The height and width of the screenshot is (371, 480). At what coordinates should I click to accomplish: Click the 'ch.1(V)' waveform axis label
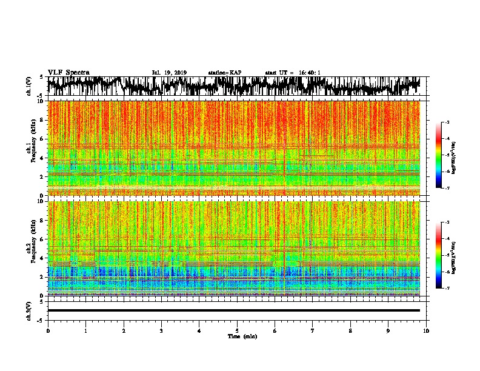(x=29, y=86)
